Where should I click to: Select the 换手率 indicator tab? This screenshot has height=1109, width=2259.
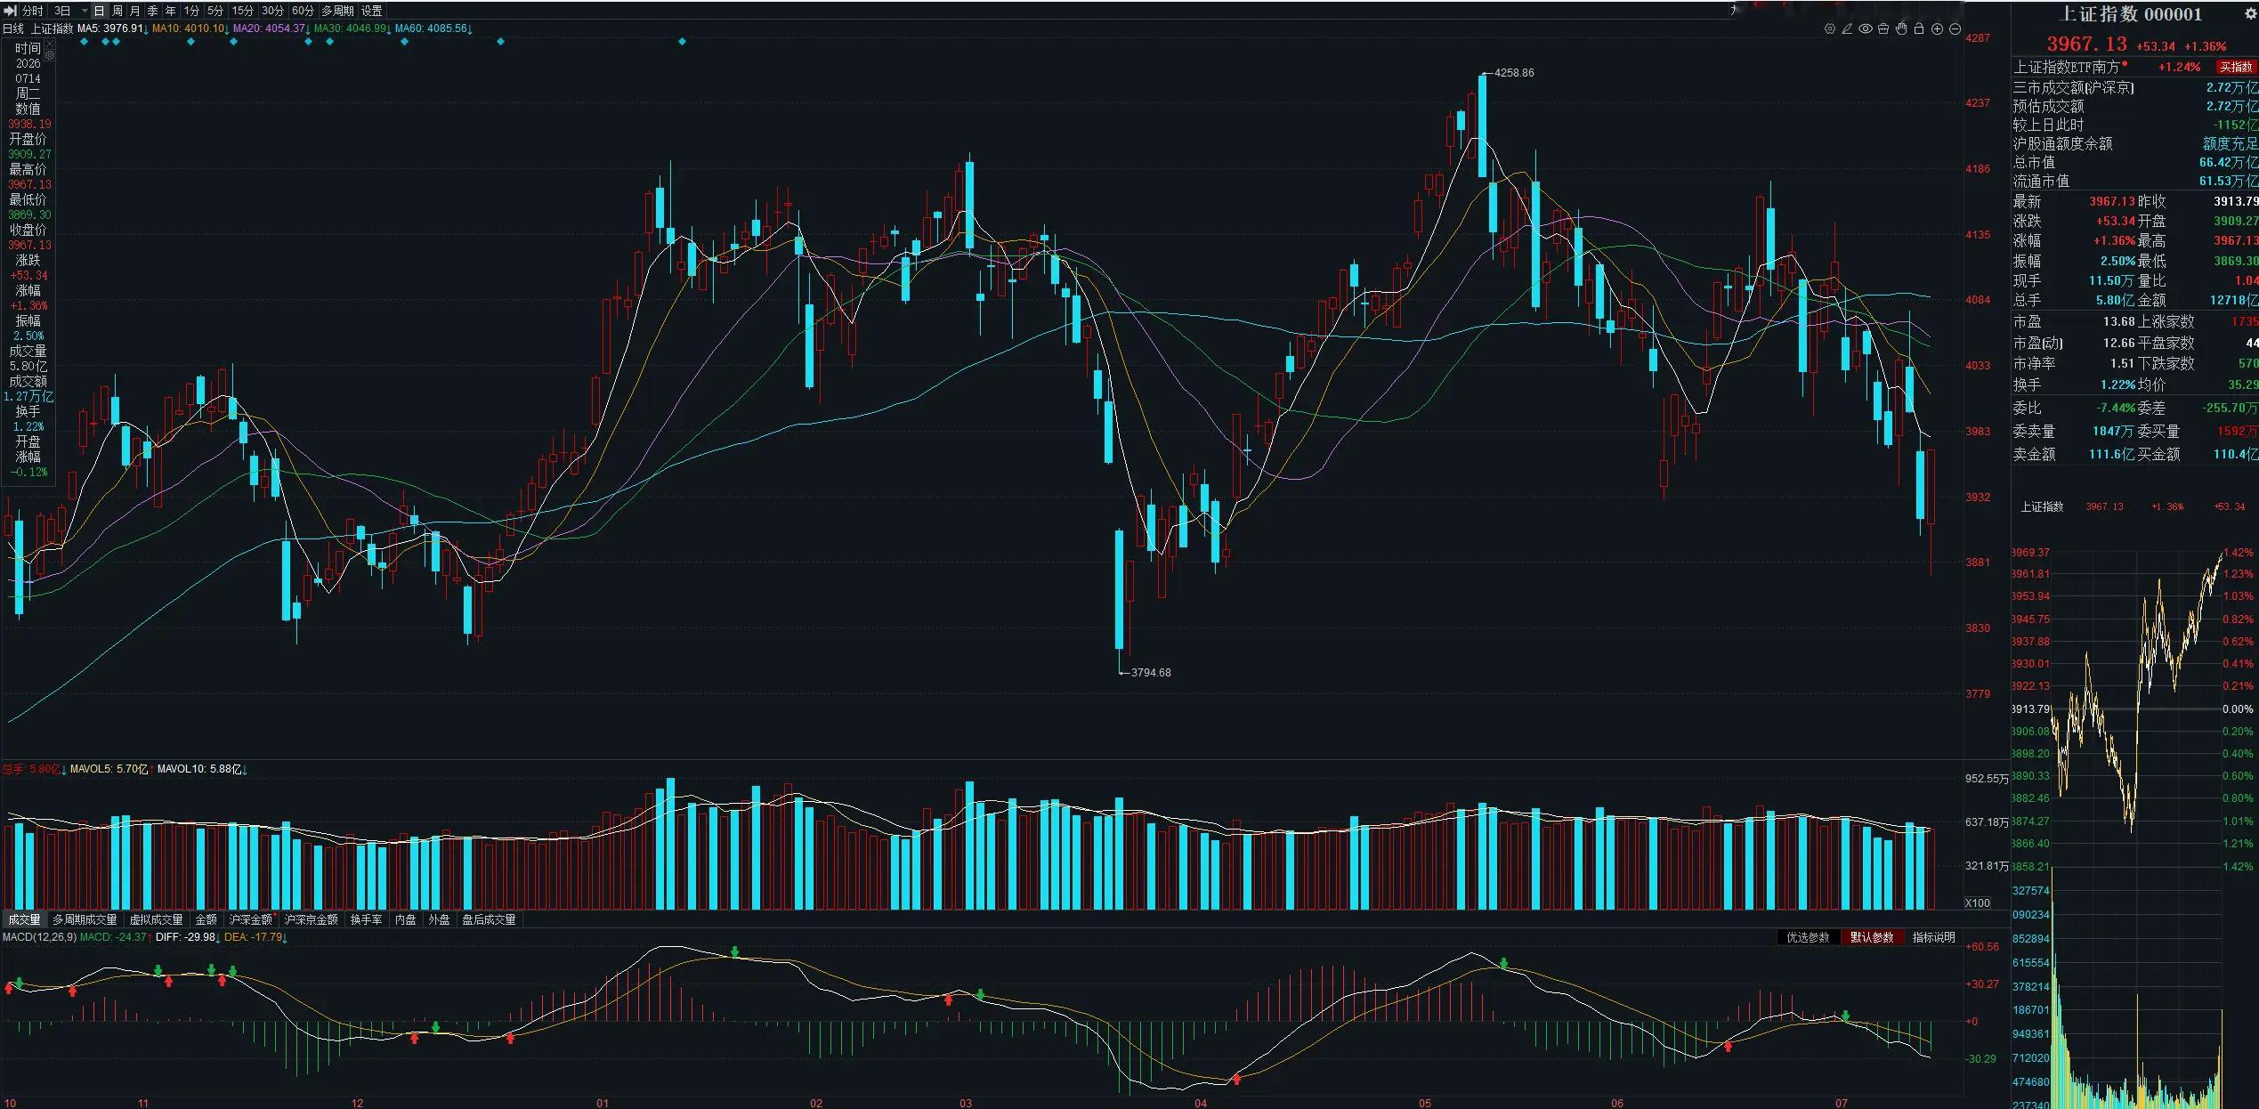pyautogui.click(x=366, y=919)
